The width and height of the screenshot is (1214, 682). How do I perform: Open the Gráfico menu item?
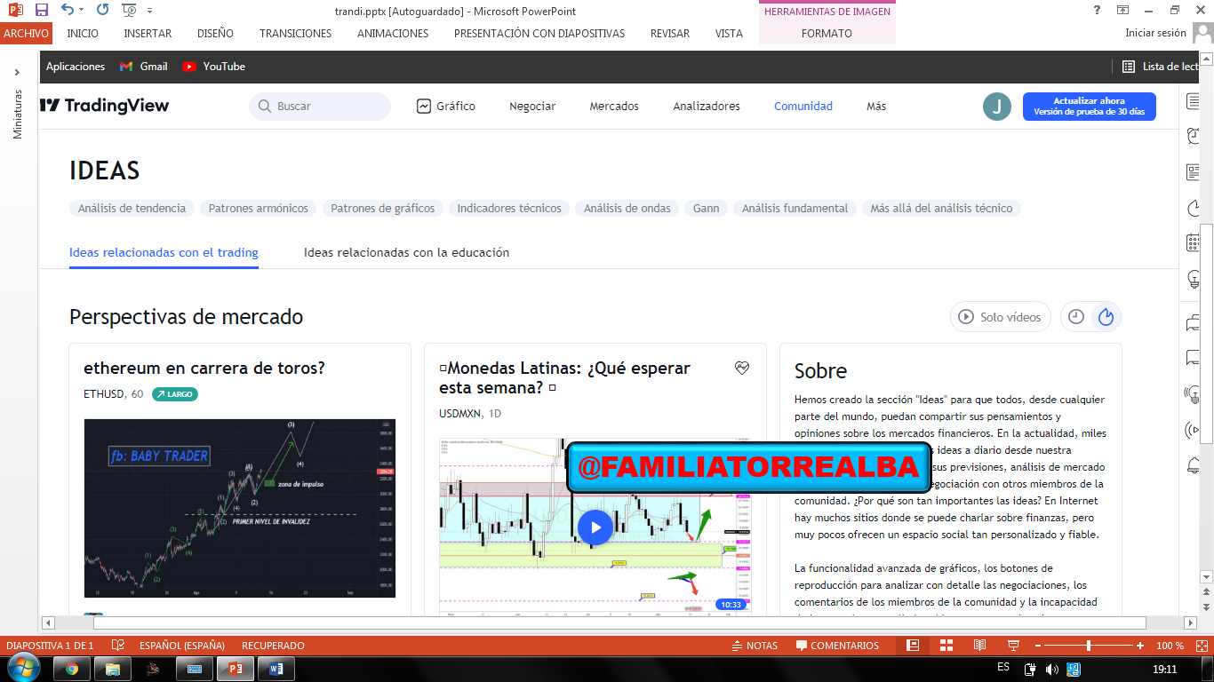pyautogui.click(x=446, y=107)
